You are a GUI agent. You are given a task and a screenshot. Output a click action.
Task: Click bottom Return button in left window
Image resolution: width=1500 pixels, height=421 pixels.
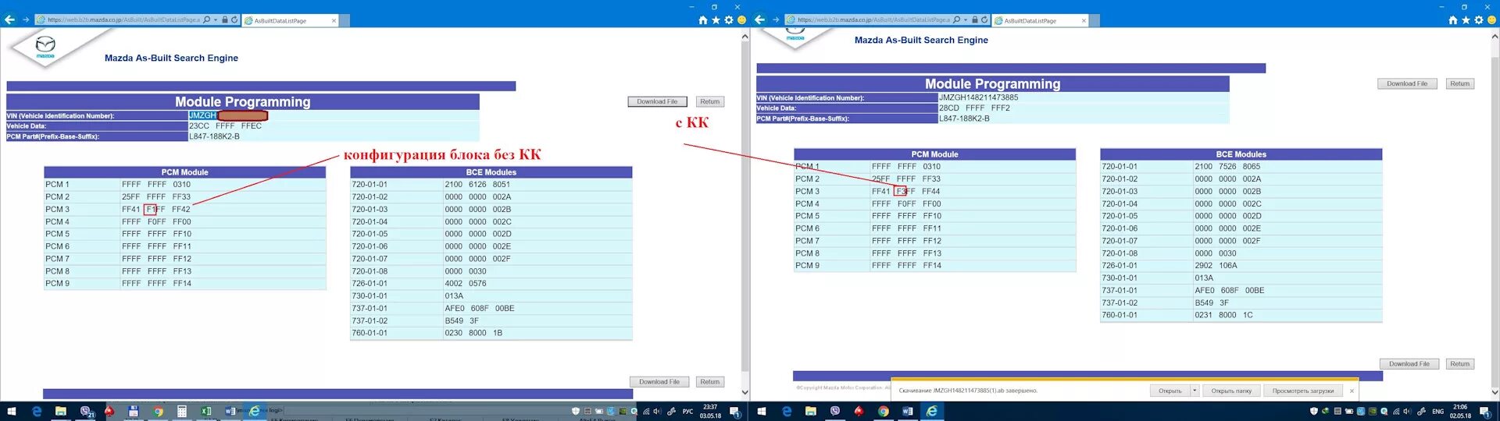pos(710,382)
